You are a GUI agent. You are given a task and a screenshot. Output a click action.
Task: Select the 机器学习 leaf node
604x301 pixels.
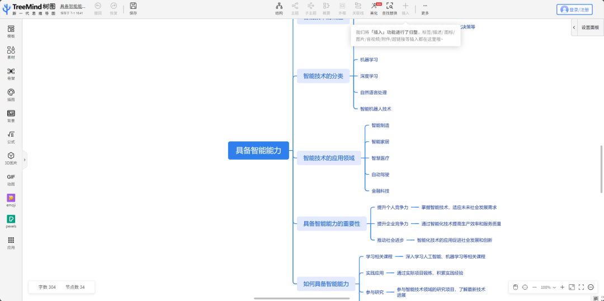click(x=369, y=60)
